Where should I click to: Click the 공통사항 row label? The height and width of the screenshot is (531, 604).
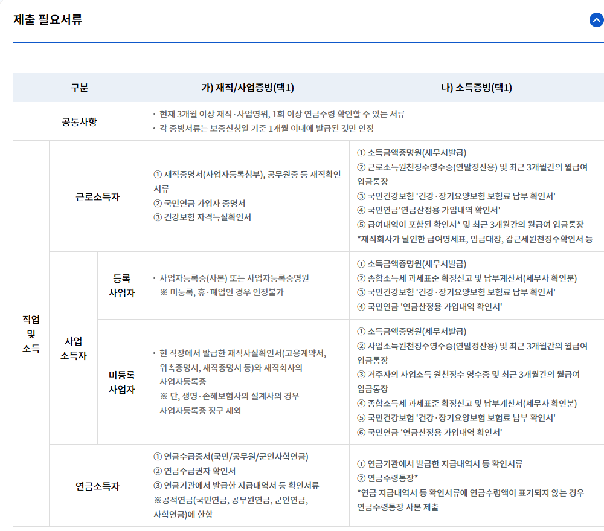79,121
